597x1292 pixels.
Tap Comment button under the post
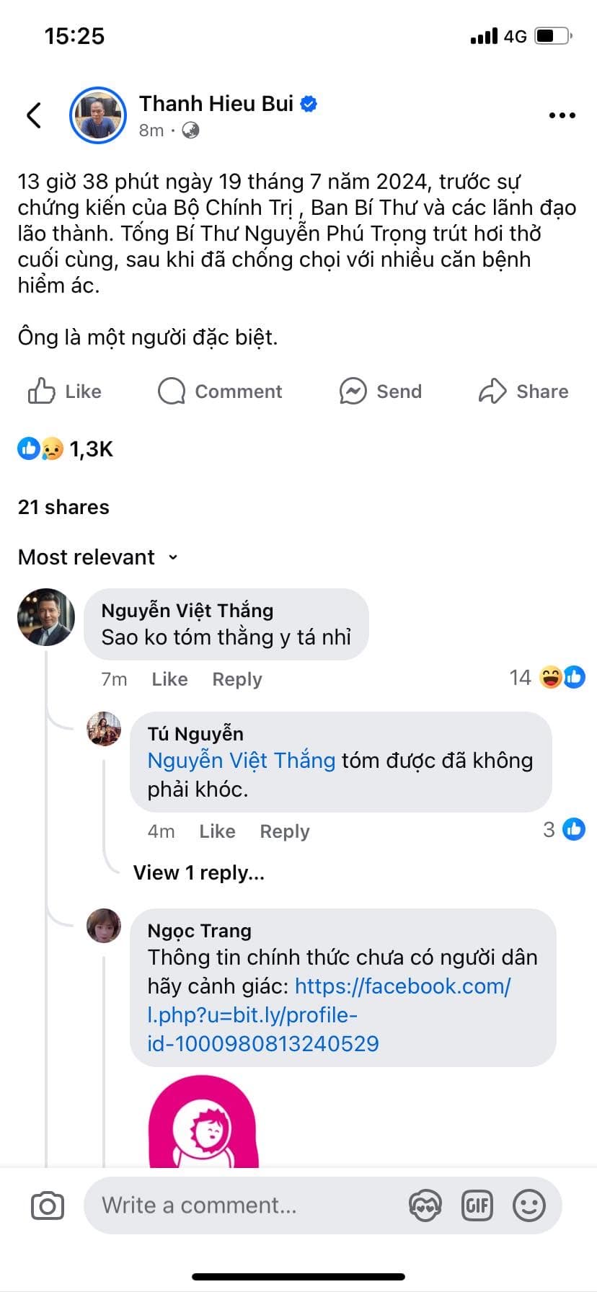point(221,391)
